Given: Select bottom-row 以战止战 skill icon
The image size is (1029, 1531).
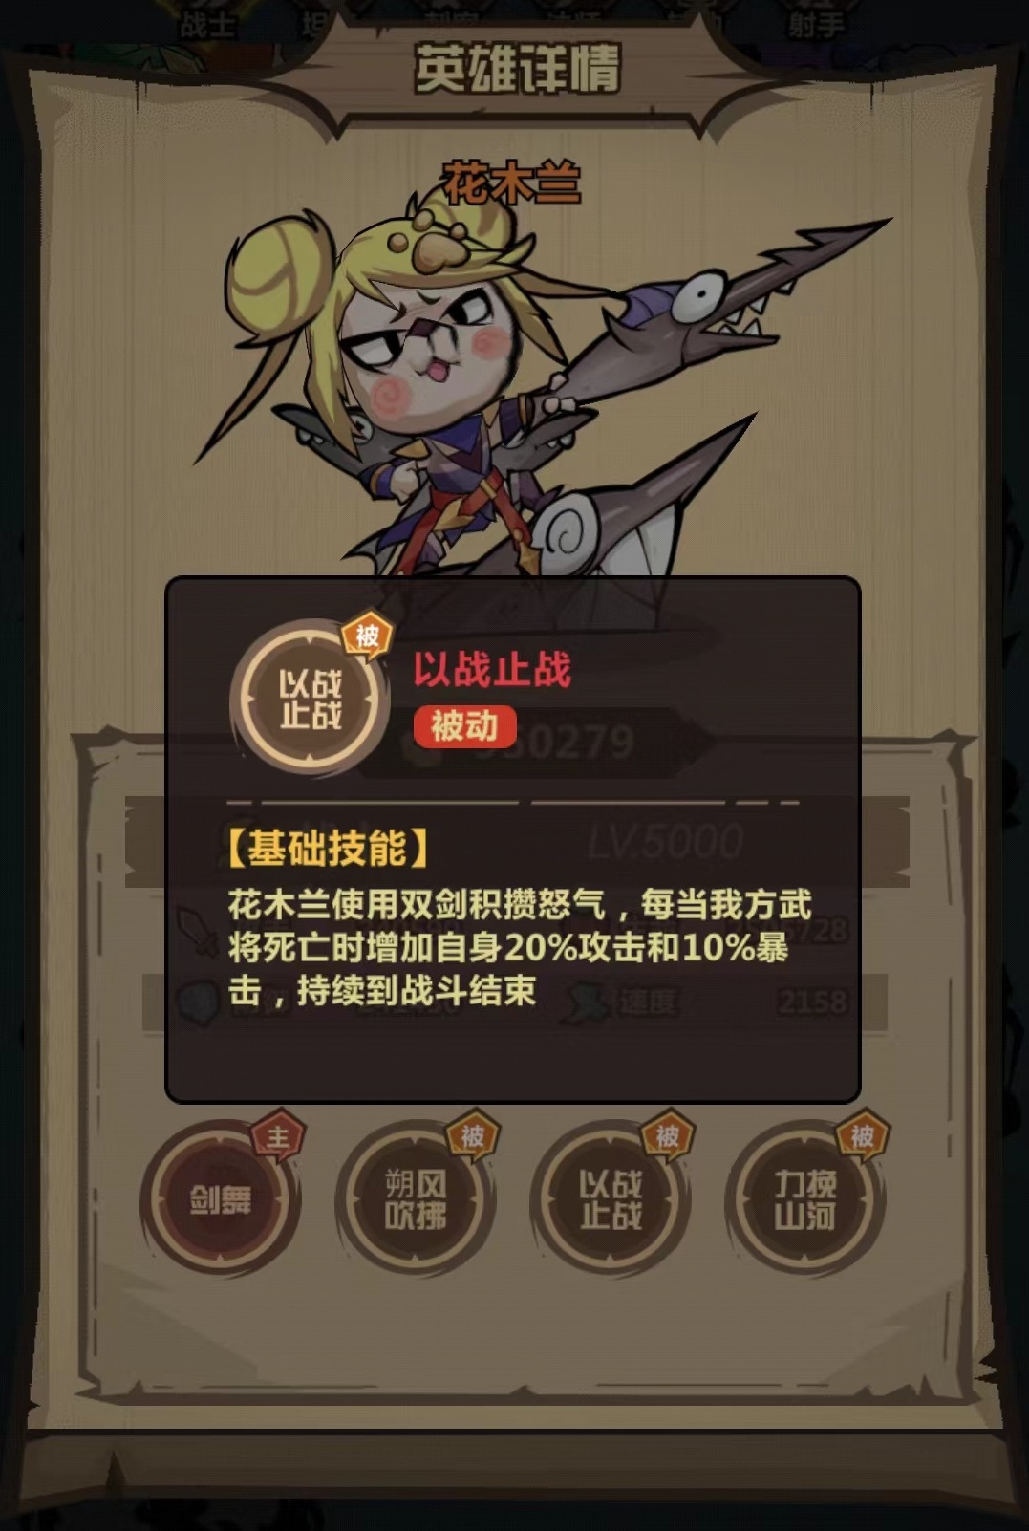Looking at the screenshot, I should tap(611, 1200).
